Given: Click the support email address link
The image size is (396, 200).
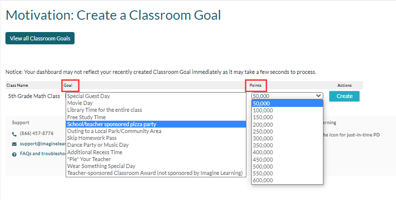Looking at the screenshot, I should tap(42, 144).
